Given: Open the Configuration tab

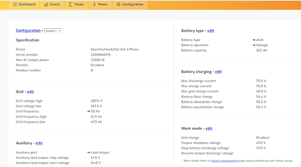Looking at the screenshot, I should click(130, 5).
